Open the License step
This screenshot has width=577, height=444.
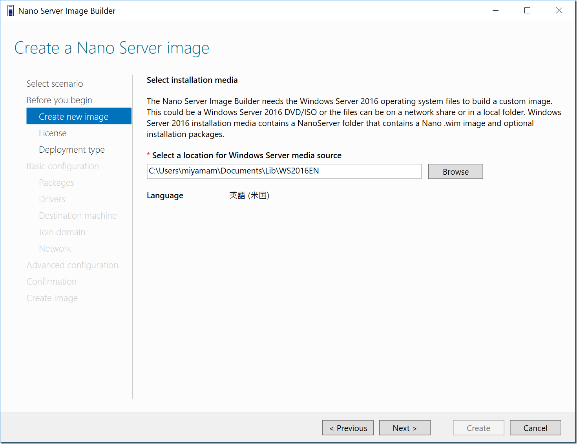[x=53, y=133]
